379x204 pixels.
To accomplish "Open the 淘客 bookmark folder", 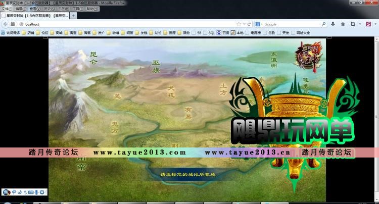I will pyautogui.click(x=84, y=33).
